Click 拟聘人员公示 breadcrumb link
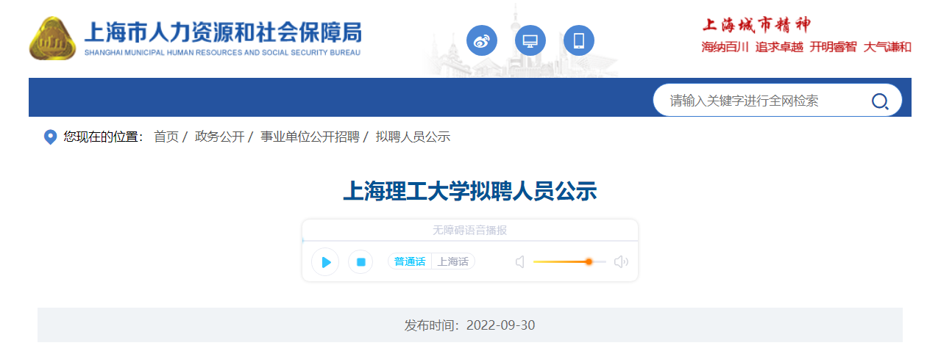Image resolution: width=927 pixels, height=351 pixels. coord(413,137)
